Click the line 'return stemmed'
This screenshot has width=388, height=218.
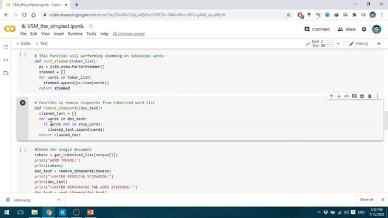tap(54, 88)
